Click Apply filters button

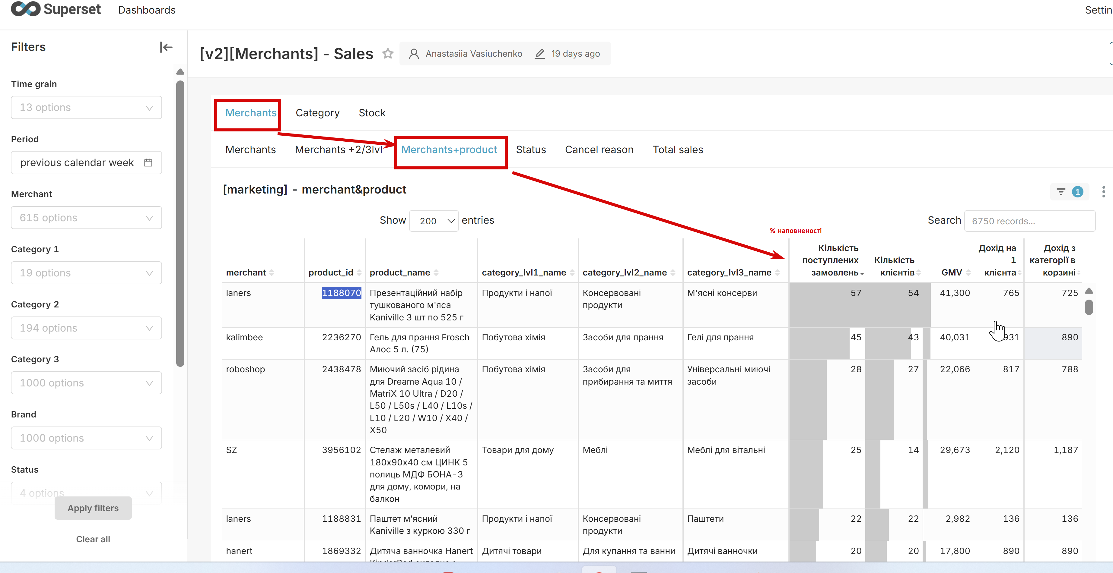93,508
